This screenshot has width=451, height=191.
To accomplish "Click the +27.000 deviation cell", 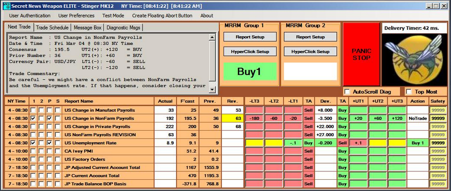I will click(326, 134).
